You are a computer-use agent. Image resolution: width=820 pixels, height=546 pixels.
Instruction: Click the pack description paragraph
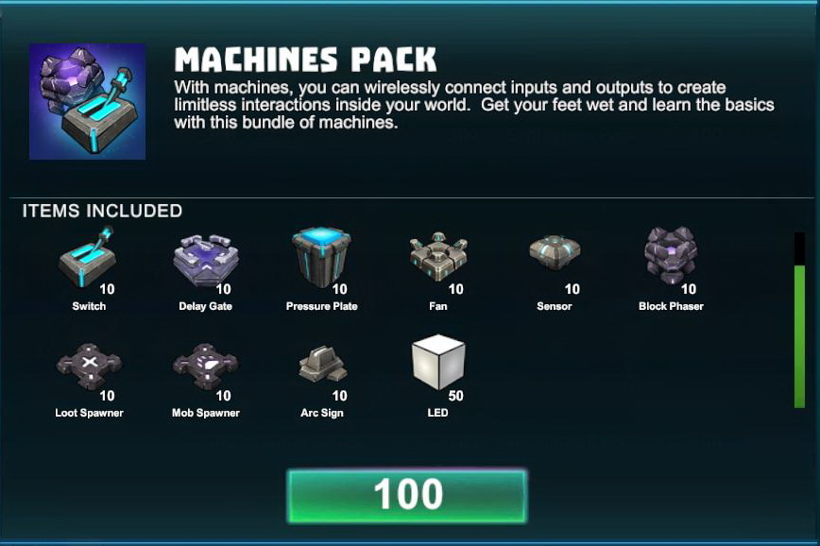[x=474, y=105]
